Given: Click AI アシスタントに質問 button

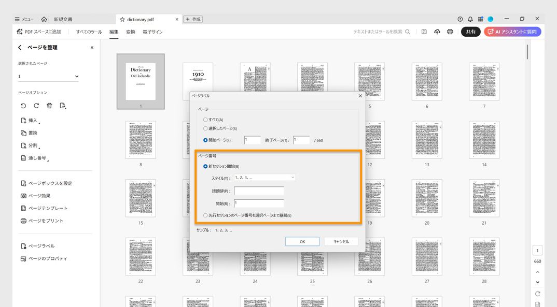Looking at the screenshot, I should click(x=512, y=32).
